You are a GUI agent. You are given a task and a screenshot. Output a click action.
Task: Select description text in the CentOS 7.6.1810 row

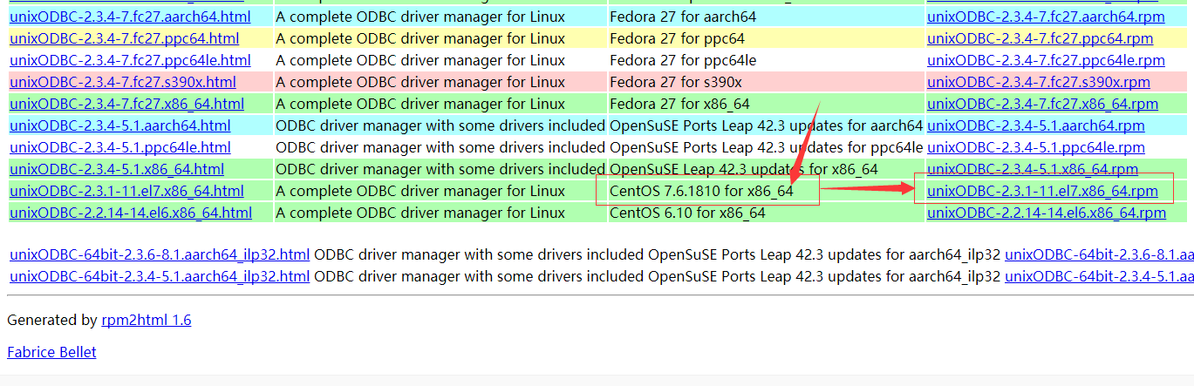click(420, 191)
